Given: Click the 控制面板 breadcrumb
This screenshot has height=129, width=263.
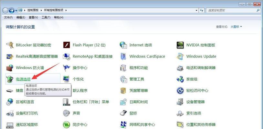Looking at the screenshot, I should pyautogui.click(x=33, y=10).
